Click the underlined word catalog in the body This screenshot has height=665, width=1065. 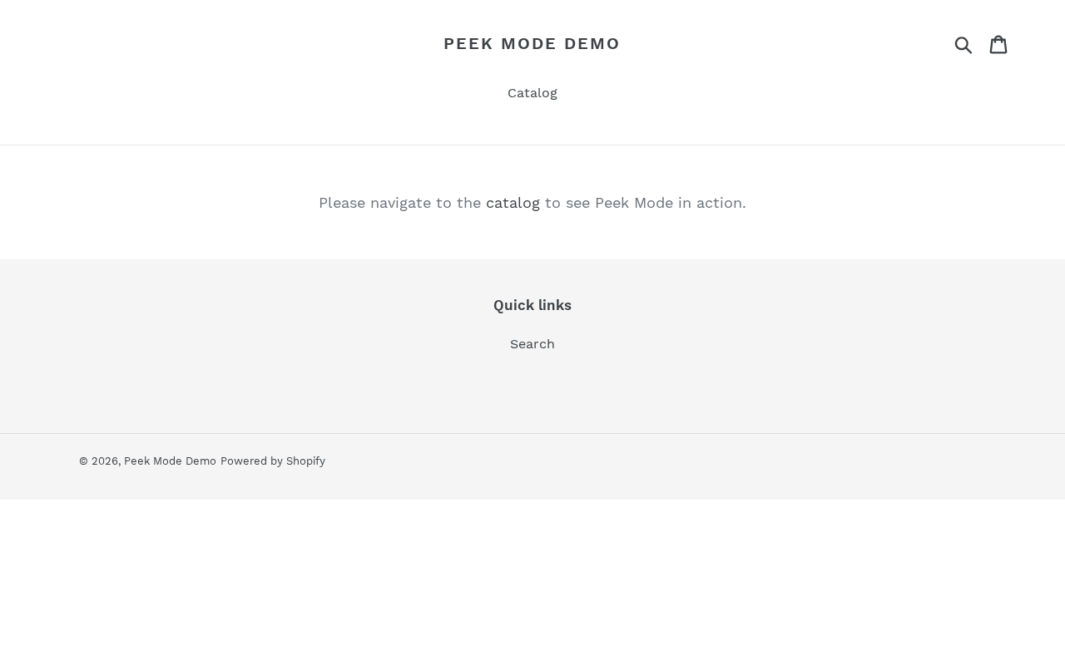click(x=513, y=203)
